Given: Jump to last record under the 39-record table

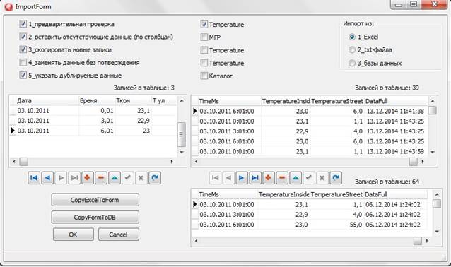Looking at the screenshot, I should coord(255,178).
